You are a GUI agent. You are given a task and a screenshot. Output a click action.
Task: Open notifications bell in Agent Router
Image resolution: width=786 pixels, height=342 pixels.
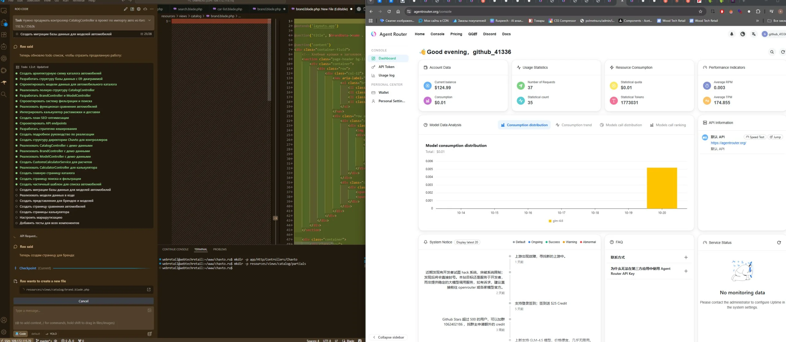(x=732, y=34)
